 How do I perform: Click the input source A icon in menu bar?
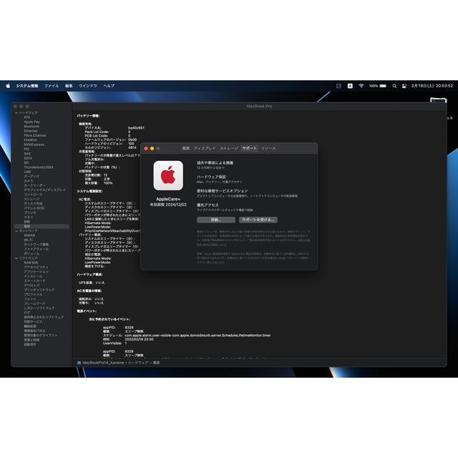[x=350, y=86]
